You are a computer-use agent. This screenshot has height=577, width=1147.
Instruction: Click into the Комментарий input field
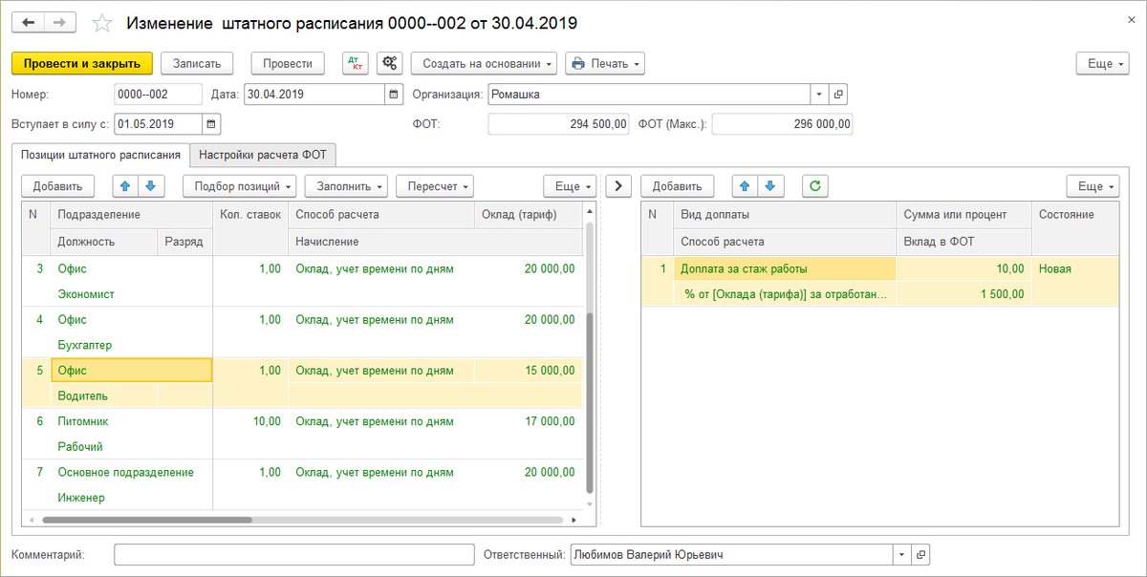point(293,555)
